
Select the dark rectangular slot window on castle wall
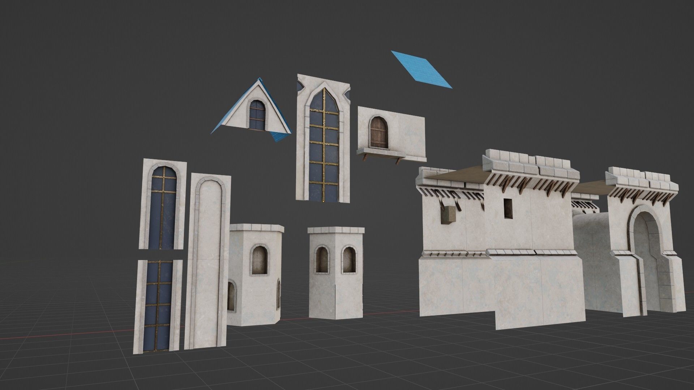point(508,208)
